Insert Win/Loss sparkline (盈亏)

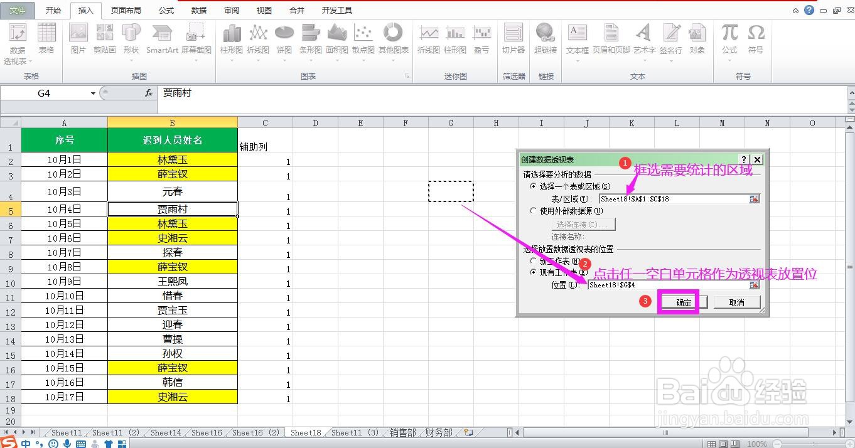pos(481,39)
